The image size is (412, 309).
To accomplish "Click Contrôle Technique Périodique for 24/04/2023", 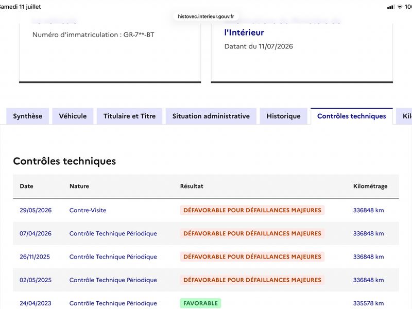I will pyautogui.click(x=113, y=303).
